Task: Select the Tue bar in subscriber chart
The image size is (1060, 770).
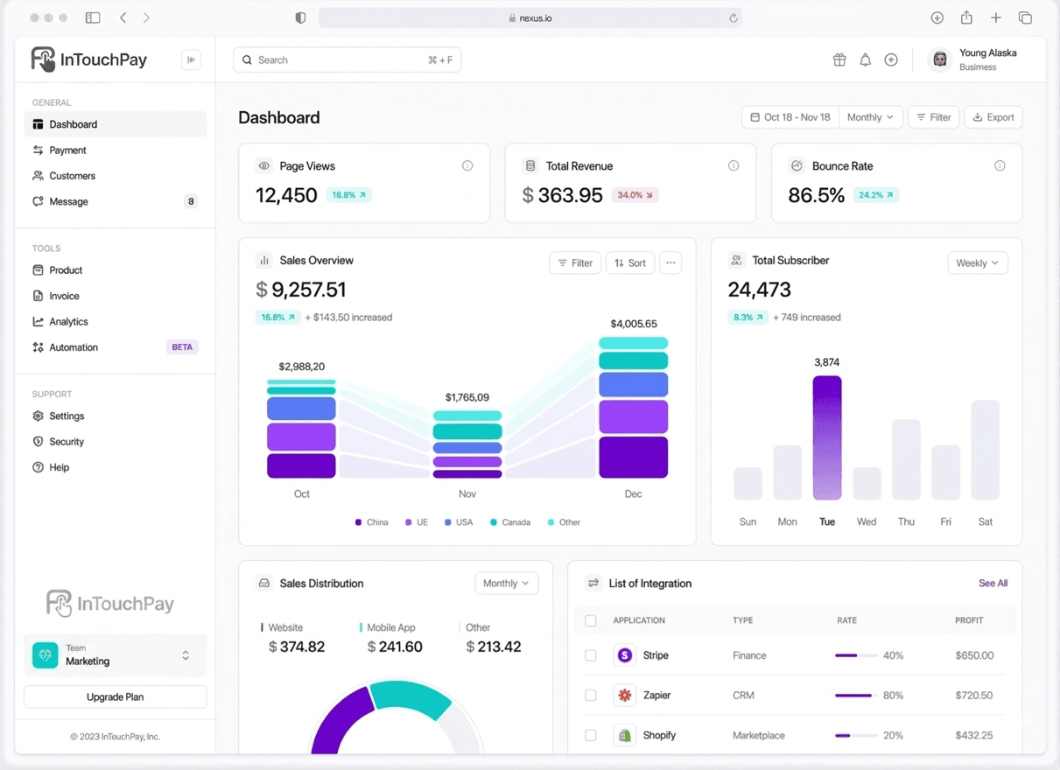Action: (x=827, y=437)
